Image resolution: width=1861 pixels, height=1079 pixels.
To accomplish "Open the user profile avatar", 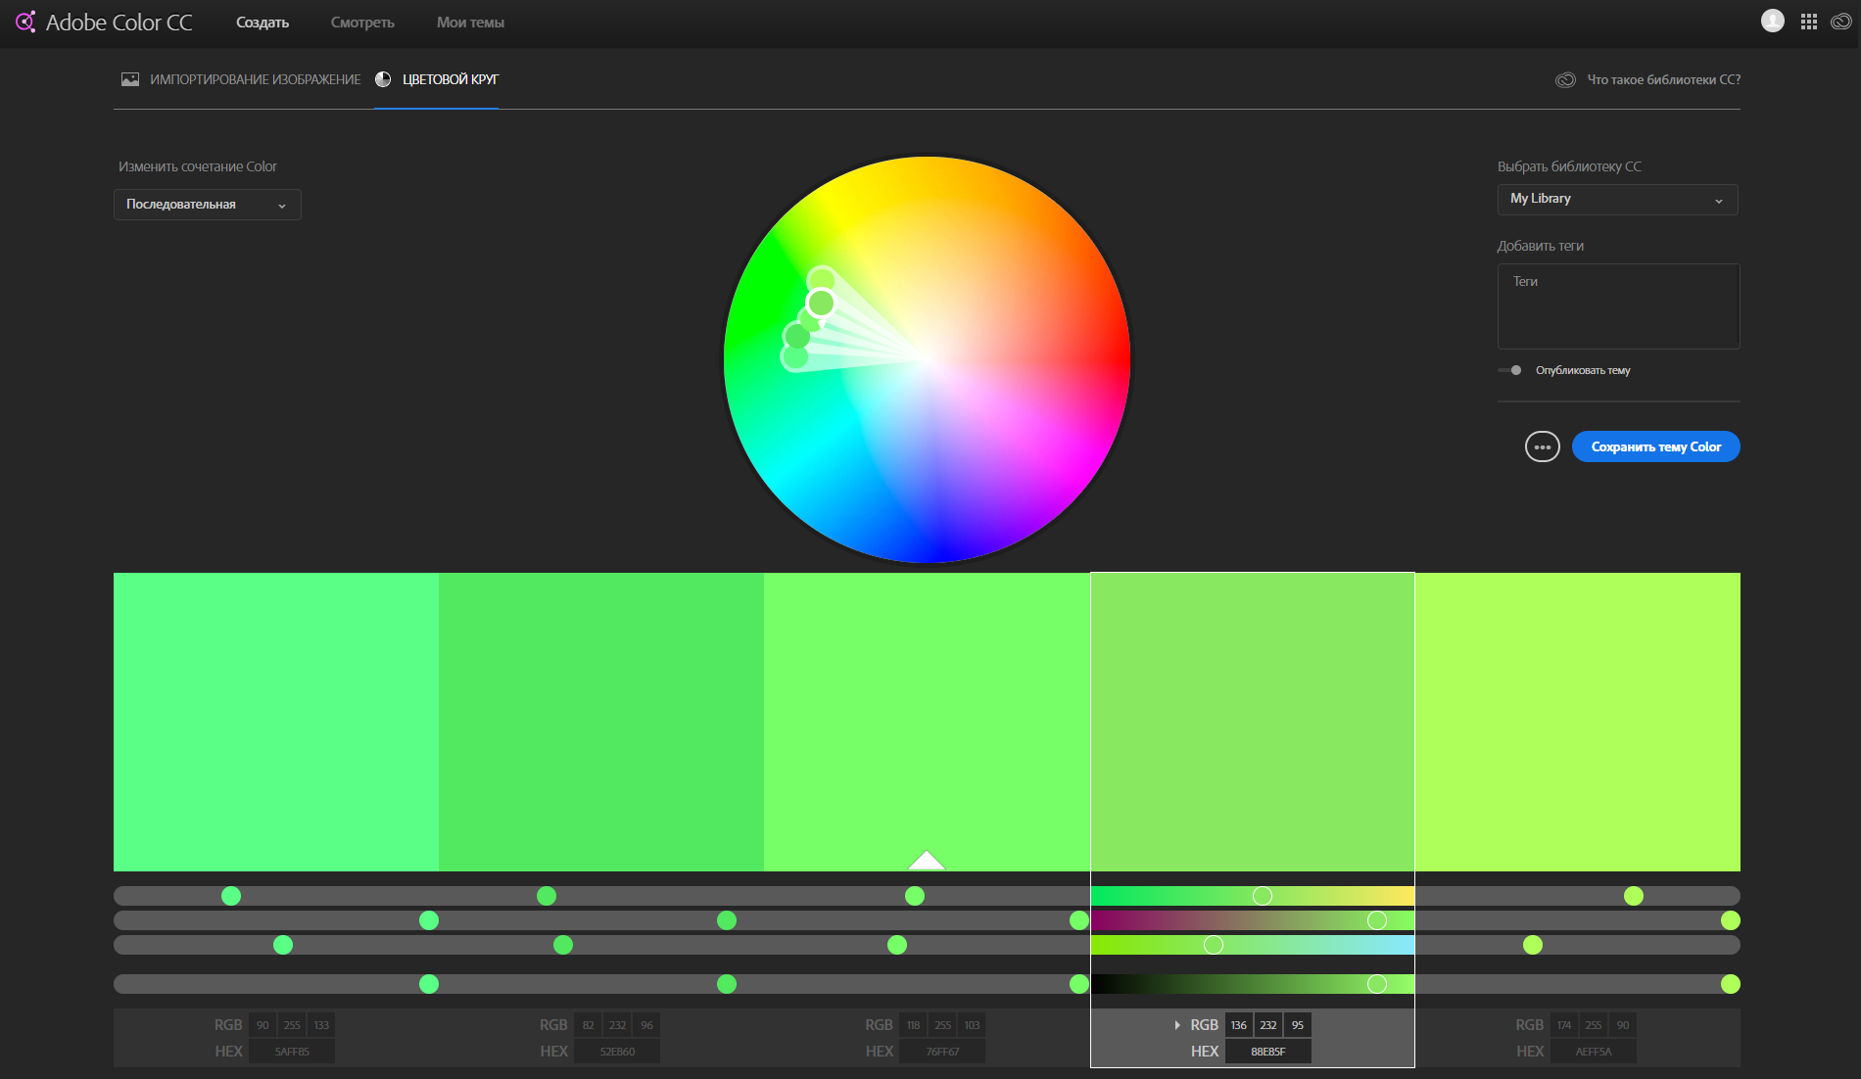I will point(1772,22).
